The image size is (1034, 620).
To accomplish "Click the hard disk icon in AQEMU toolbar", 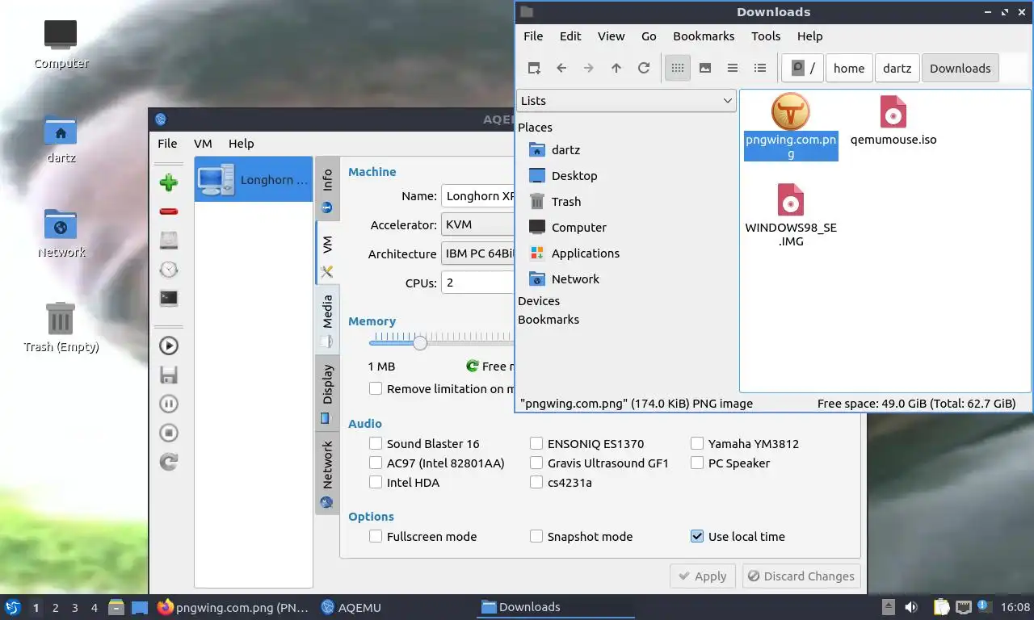I will pos(169,241).
